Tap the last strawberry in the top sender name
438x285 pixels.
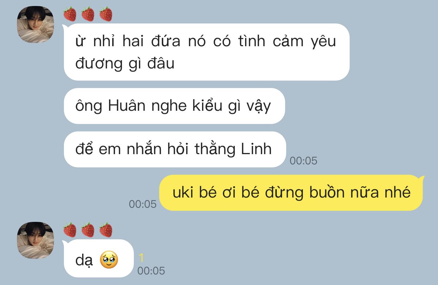tap(106, 14)
